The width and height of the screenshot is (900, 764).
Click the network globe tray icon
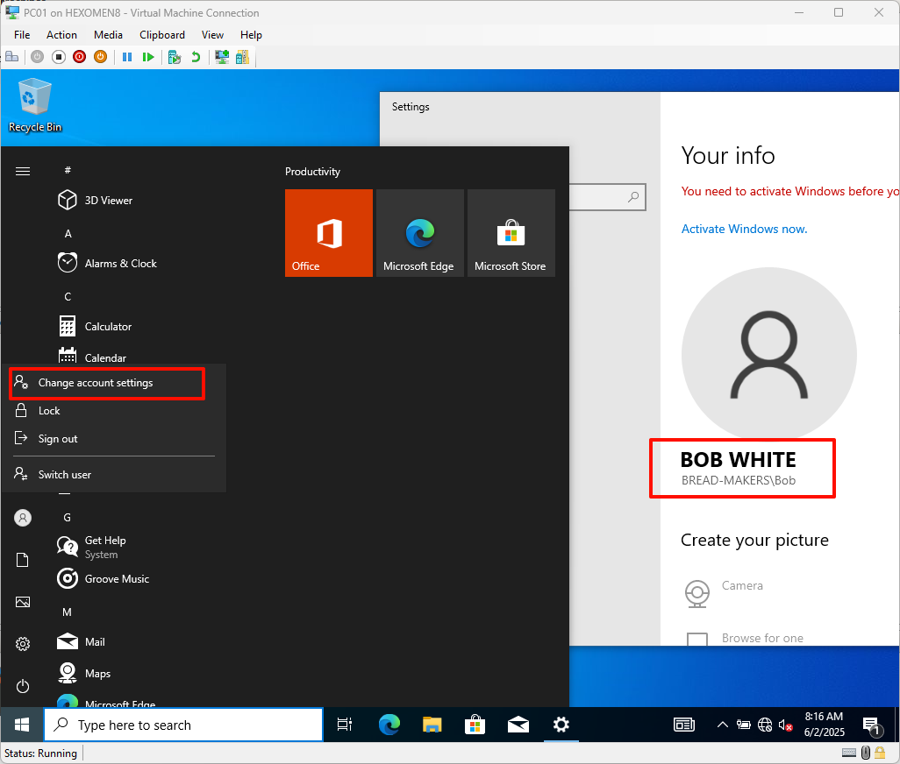tap(765, 725)
